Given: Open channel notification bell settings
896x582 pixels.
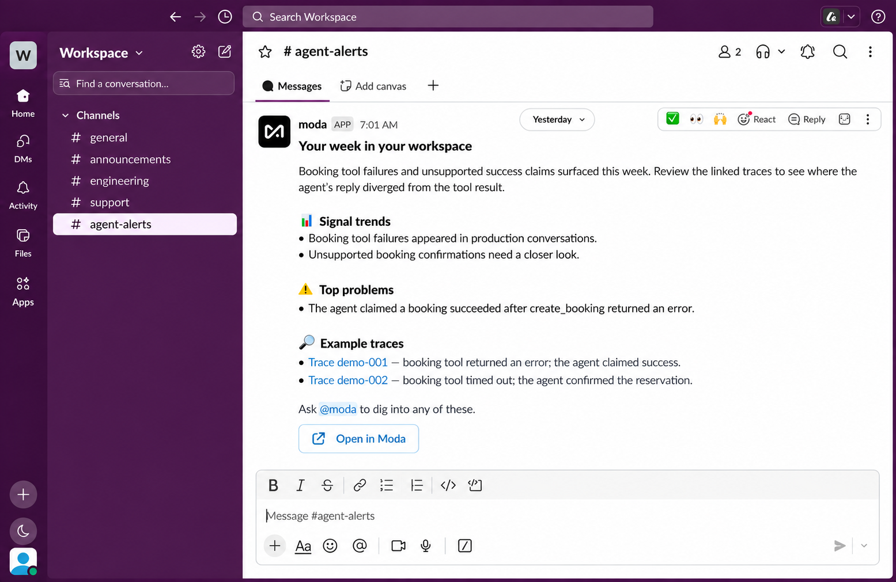Looking at the screenshot, I should click(807, 52).
